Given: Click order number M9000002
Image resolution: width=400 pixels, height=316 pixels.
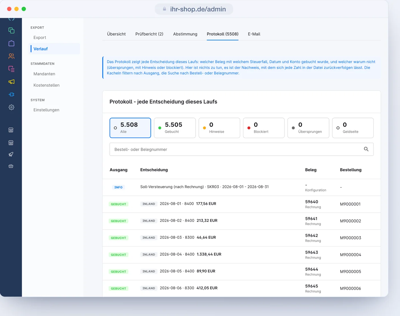Looking at the screenshot, I should 351,221.
